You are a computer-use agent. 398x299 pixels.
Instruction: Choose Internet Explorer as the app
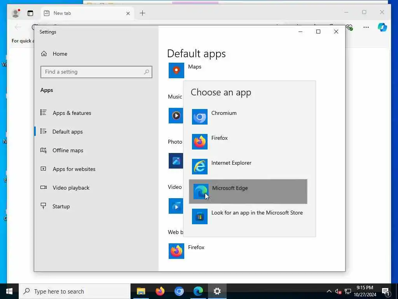coord(248,167)
